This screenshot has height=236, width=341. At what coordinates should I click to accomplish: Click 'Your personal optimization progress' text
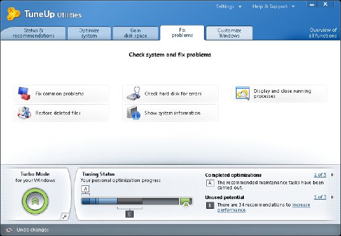pyautogui.click(x=120, y=180)
